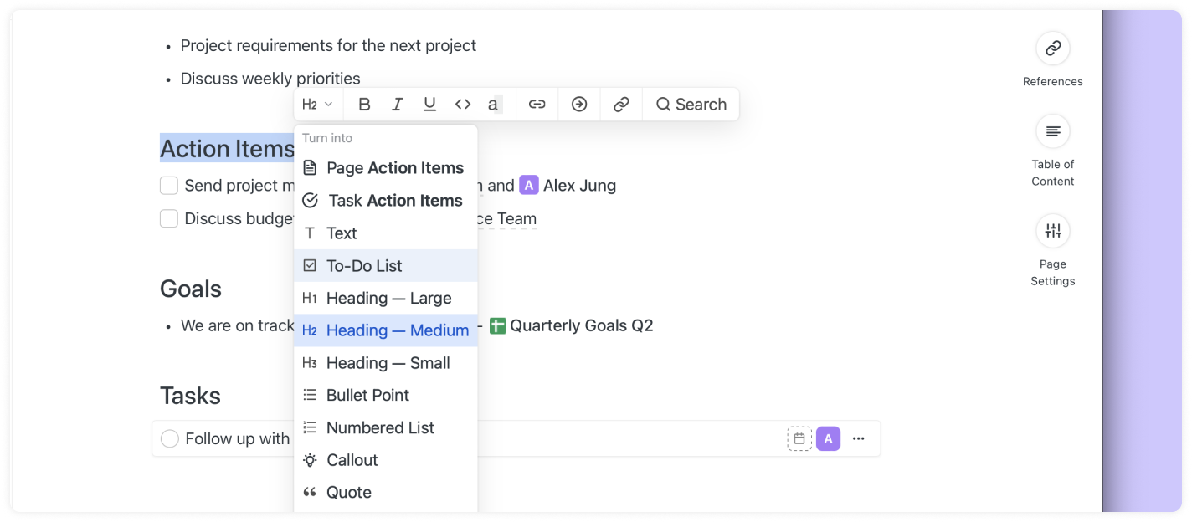Open the task's three-dot more menu

pos(858,439)
